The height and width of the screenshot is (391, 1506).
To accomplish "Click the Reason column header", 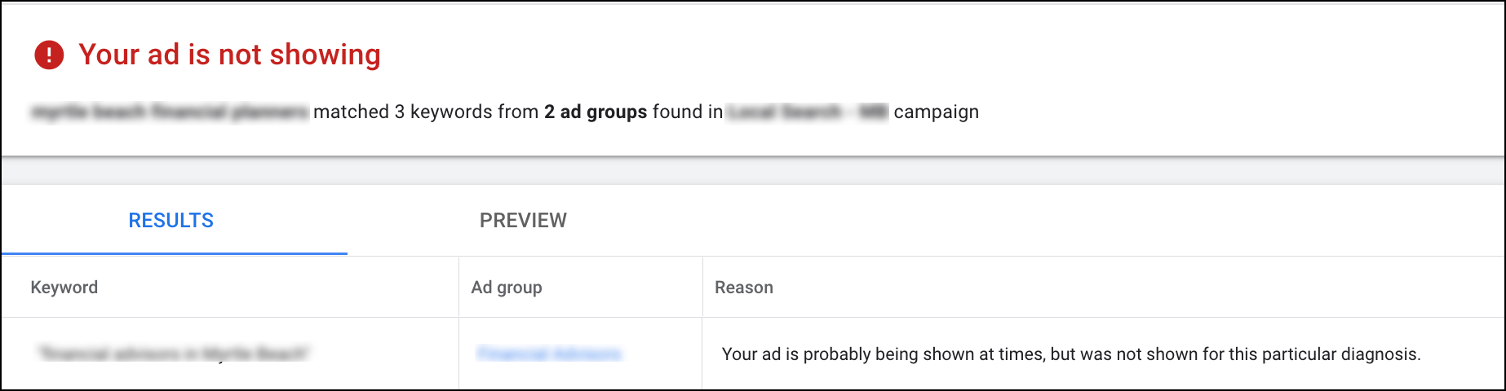I will 744,287.
